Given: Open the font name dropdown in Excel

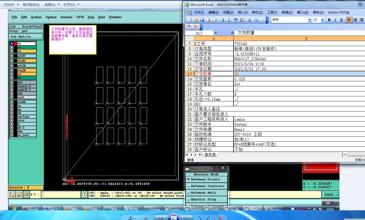Looking at the screenshot, I should click(x=310, y=20).
